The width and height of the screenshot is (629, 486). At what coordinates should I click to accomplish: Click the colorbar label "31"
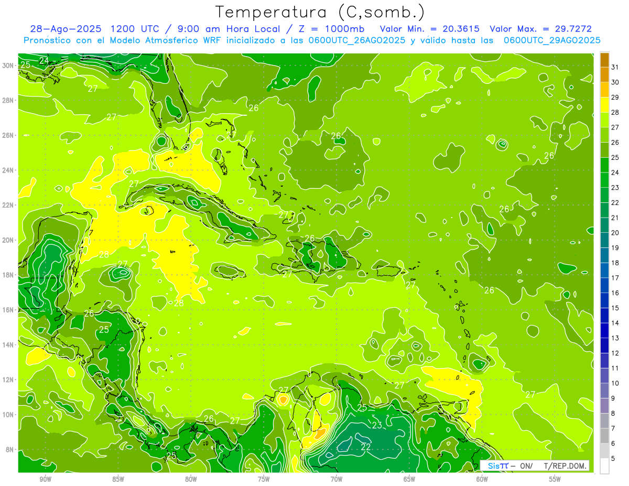coord(615,67)
